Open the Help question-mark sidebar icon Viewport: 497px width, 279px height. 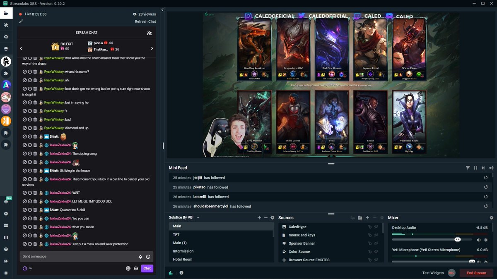[6, 249]
